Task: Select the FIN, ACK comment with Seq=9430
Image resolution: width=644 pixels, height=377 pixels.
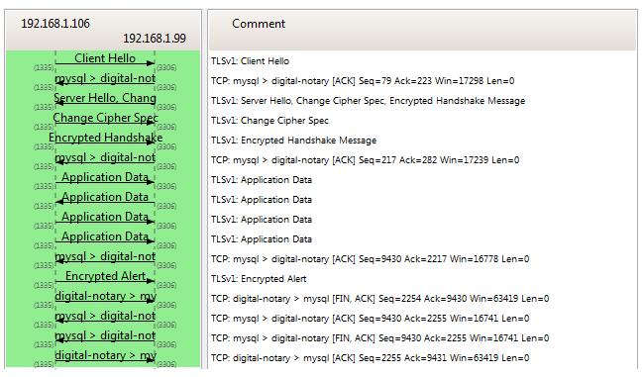Action: tap(379, 338)
